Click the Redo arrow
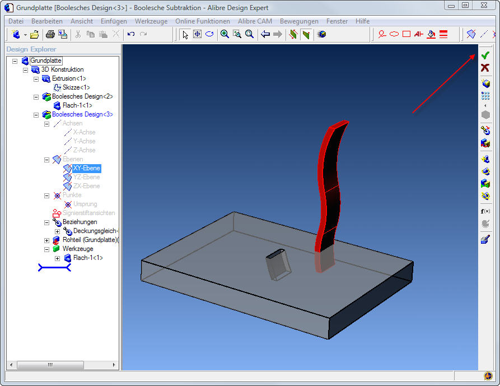Screen dimensions: 500x386 [x=143, y=34]
